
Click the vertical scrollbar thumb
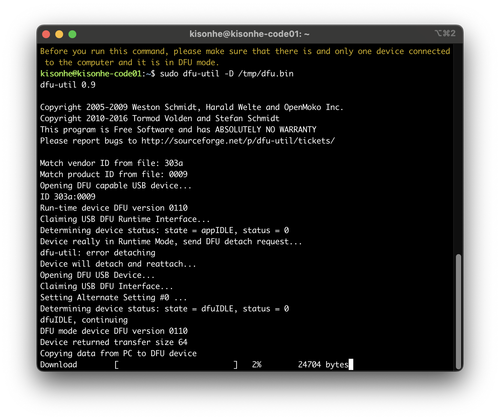tap(459, 312)
